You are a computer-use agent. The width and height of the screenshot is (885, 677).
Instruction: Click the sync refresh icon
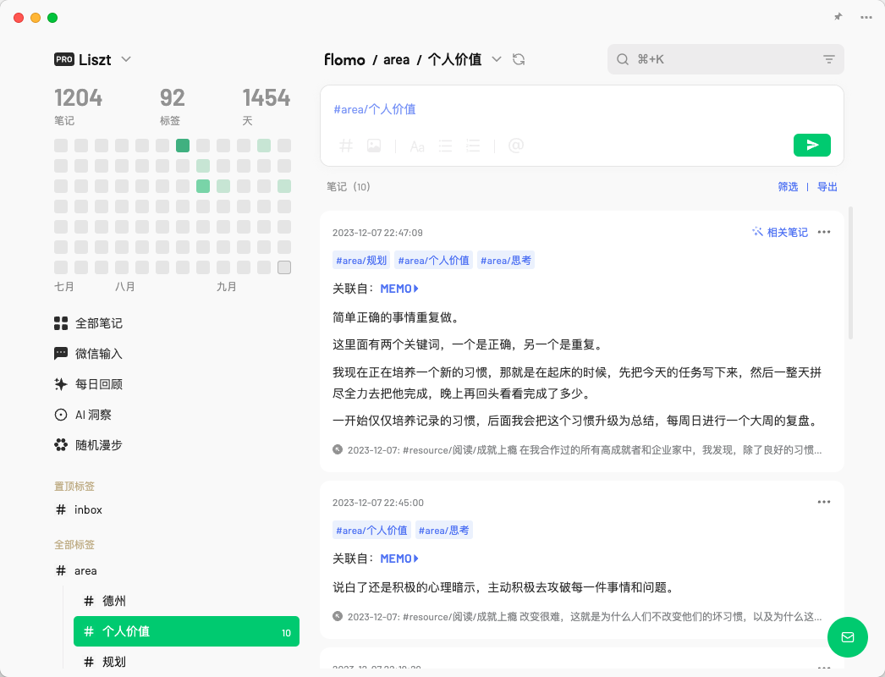[519, 59]
